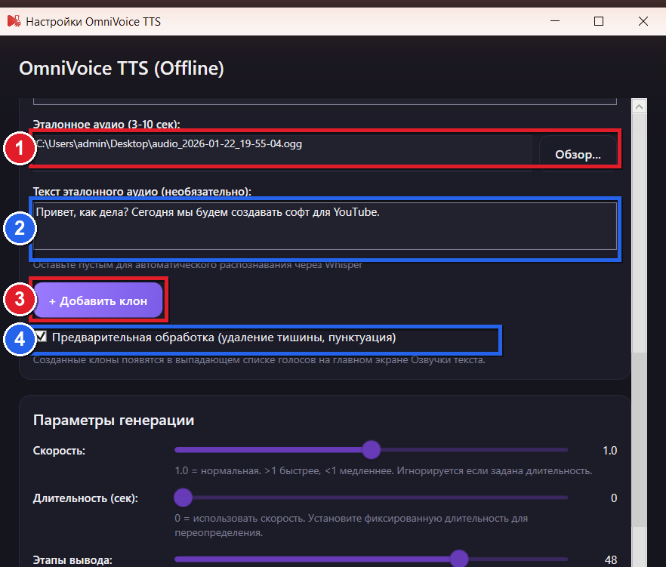Toggle the Предварительная обработка checkbox
This screenshot has height=567, width=666.
click(x=42, y=337)
